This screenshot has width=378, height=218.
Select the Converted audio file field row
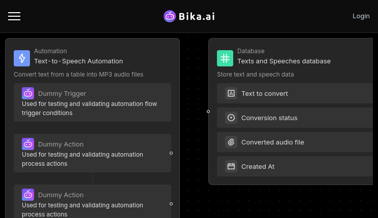(295, 142)
